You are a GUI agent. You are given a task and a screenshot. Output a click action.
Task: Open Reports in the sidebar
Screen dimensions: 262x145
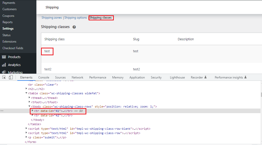click(8, 22)
